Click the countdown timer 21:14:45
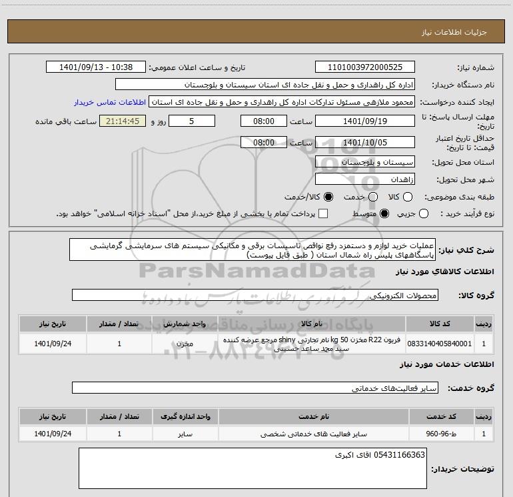 click(123, 121)
